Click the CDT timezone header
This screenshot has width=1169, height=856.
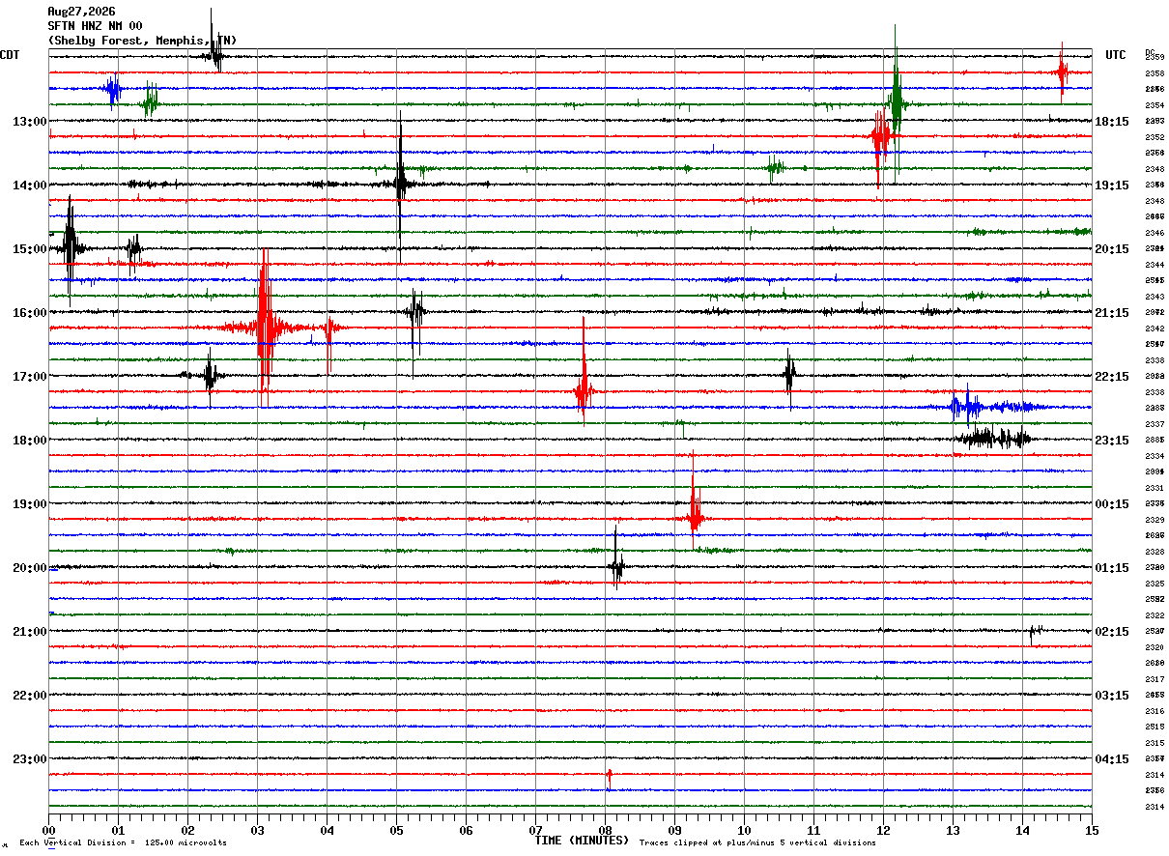click(10, 55)
